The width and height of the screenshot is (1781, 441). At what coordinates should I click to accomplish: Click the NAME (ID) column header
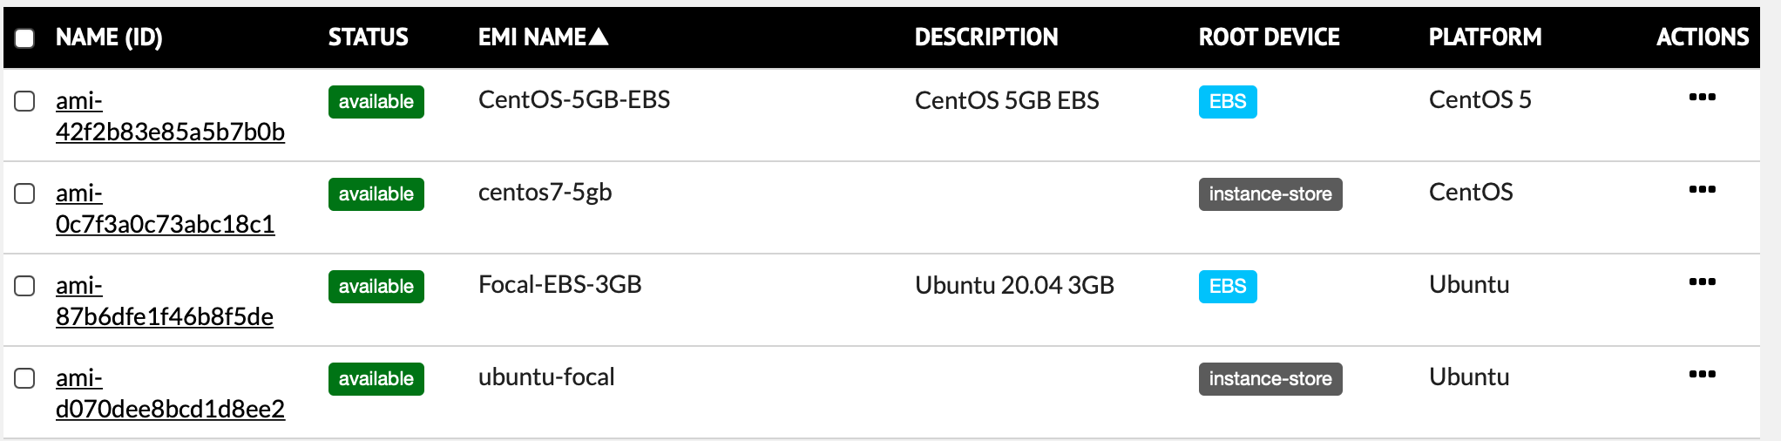click(109, 37)
